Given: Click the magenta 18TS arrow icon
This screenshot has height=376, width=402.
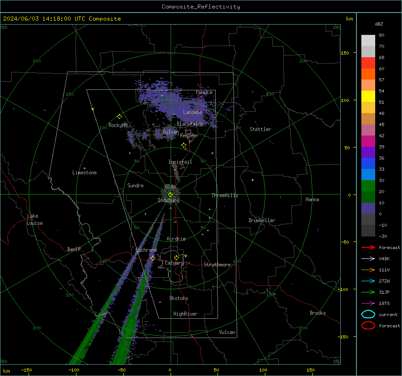Looking at the screenshot, I should click(x=368, y=304).
